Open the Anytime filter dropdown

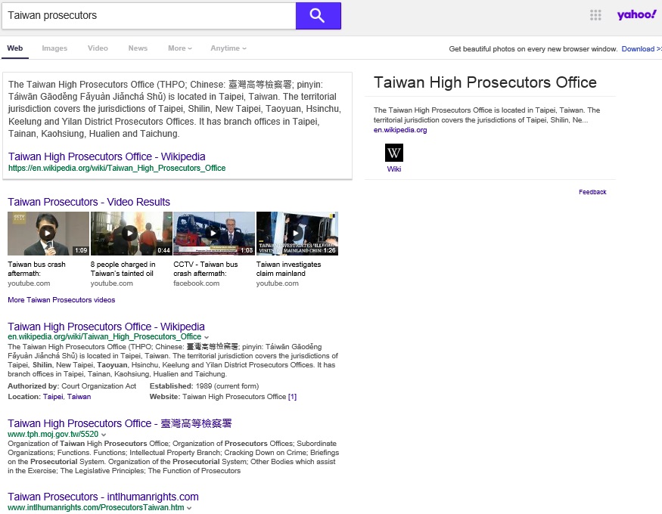tap(228, 48)
